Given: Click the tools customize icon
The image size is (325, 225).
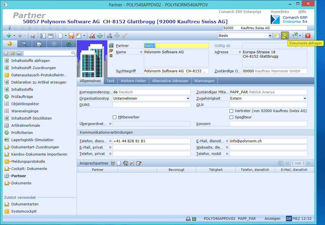Looking at the screenshot, I should pyautogui.click(x=295, y=35).
